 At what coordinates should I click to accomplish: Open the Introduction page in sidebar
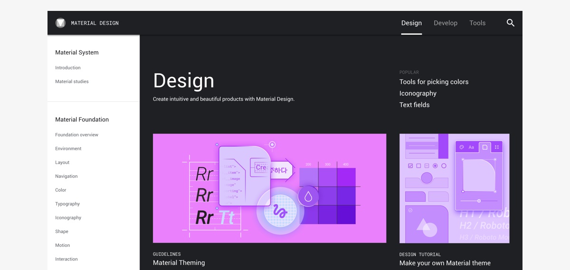[x=68, y=68]
